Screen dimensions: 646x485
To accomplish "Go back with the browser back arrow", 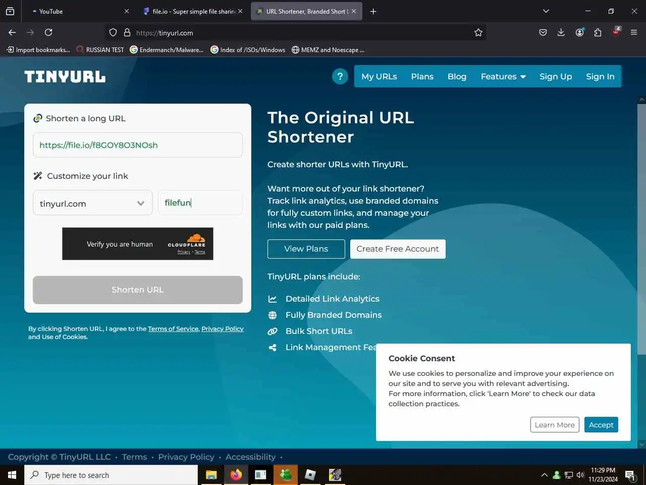I will (12, 32).
